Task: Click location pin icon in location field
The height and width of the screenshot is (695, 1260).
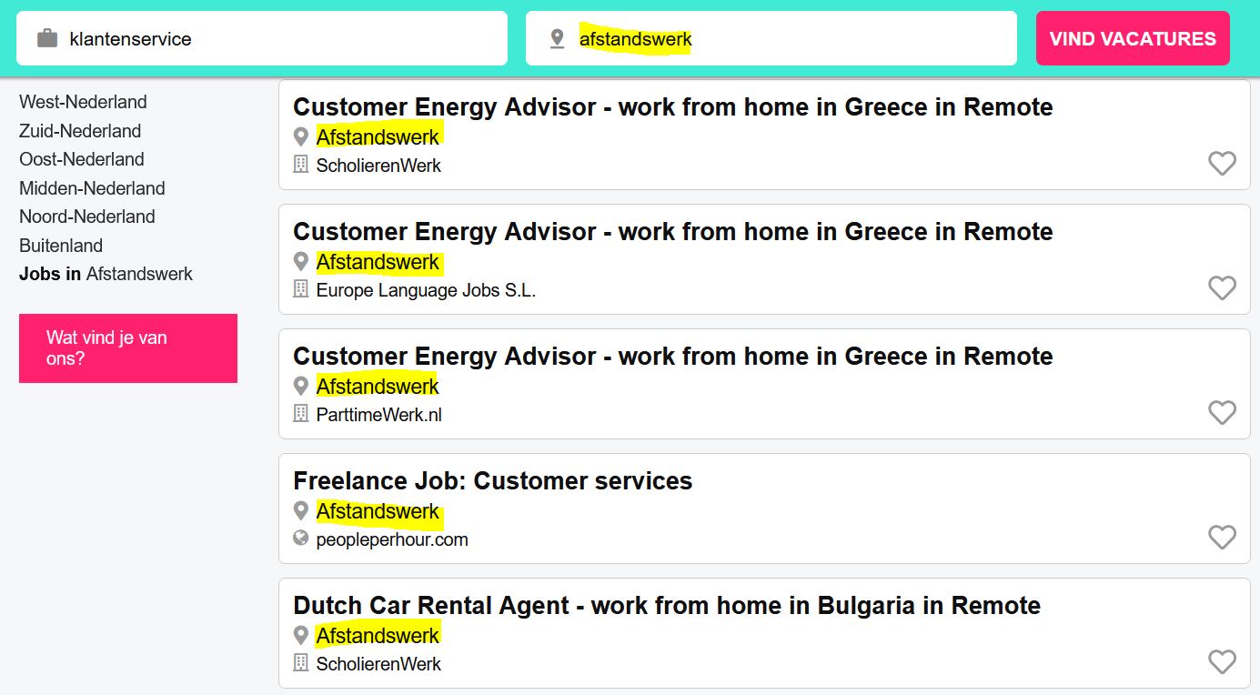Action: 557,39
